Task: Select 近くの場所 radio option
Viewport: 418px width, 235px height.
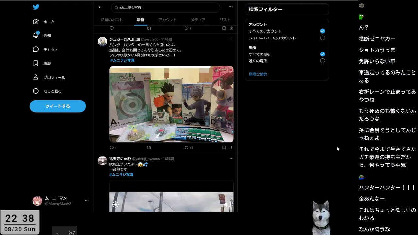Action: point(322,61)
